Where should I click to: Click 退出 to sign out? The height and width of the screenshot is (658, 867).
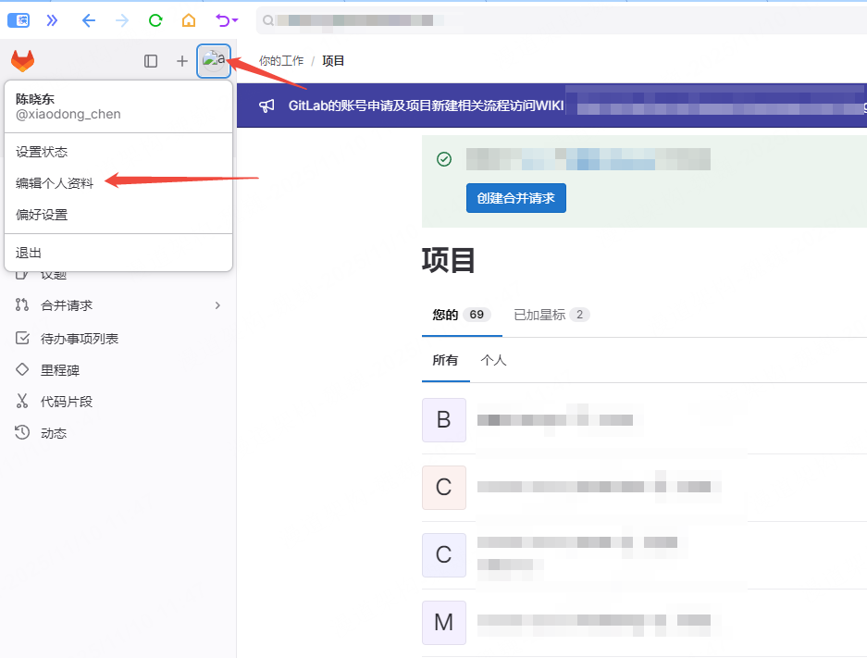click(29, 253)
